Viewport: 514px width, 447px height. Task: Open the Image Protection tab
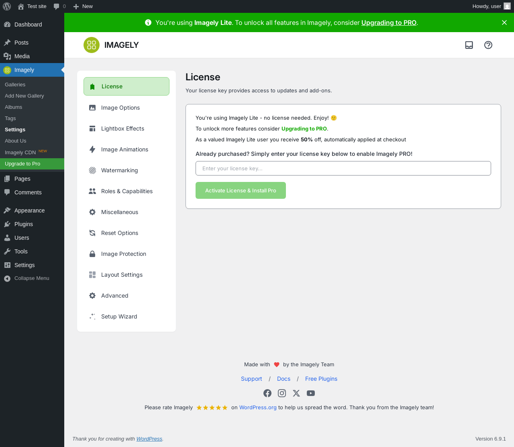coord(126,254)
